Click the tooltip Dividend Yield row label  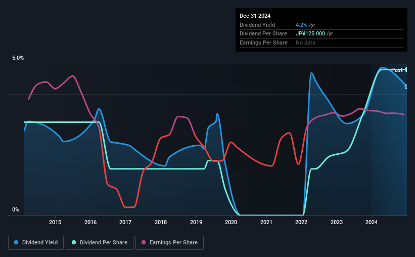[x=257, y=25]
